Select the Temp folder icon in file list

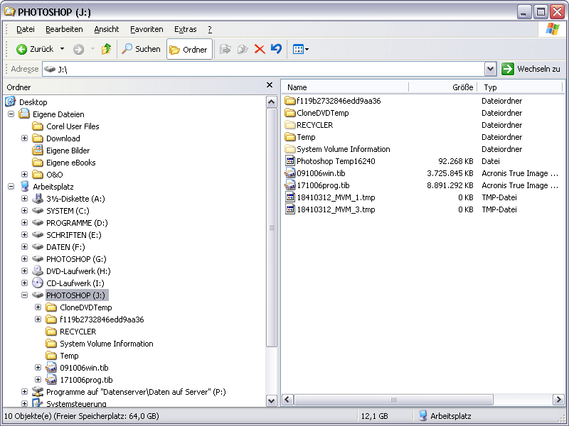click(290, 137)
